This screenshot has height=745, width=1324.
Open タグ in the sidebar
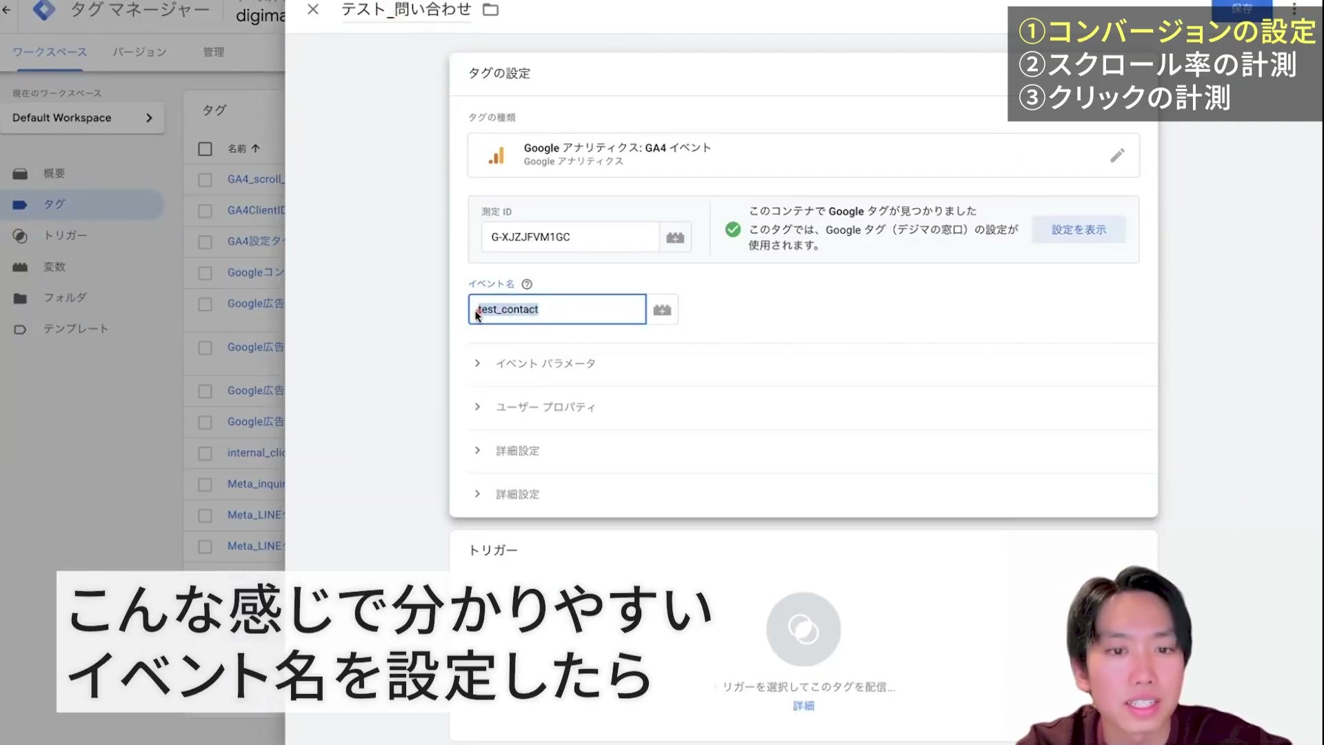coord(54,204)
